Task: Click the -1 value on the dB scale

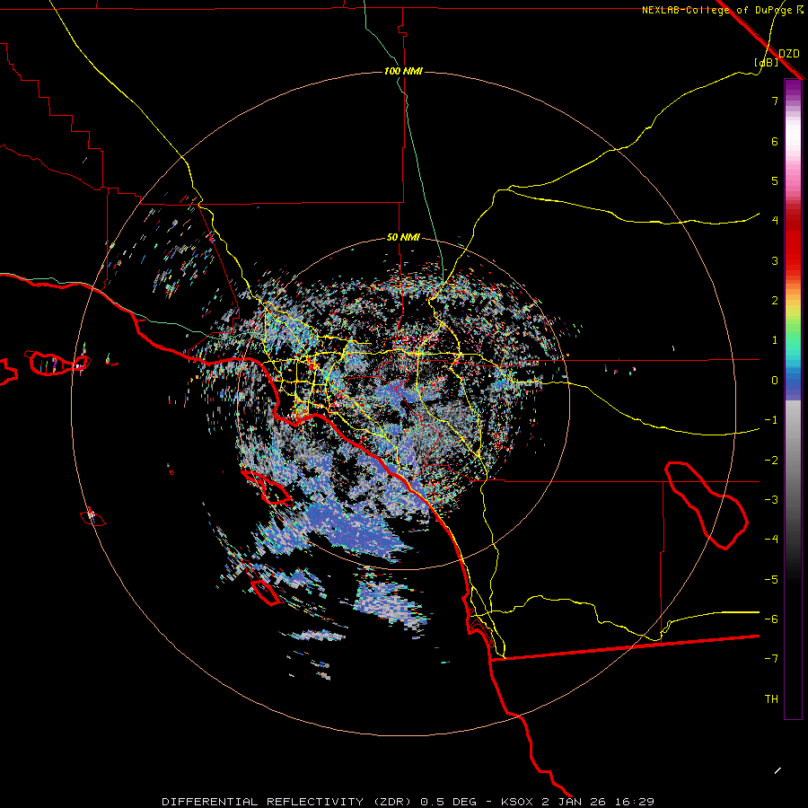Action: point(771,420)
